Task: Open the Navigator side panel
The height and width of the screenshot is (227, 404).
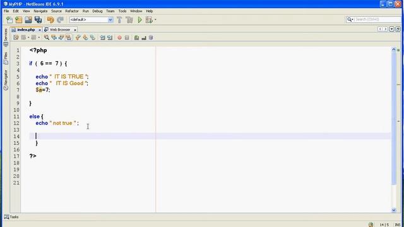Action: pyautogui.click(x=6, y=80)
